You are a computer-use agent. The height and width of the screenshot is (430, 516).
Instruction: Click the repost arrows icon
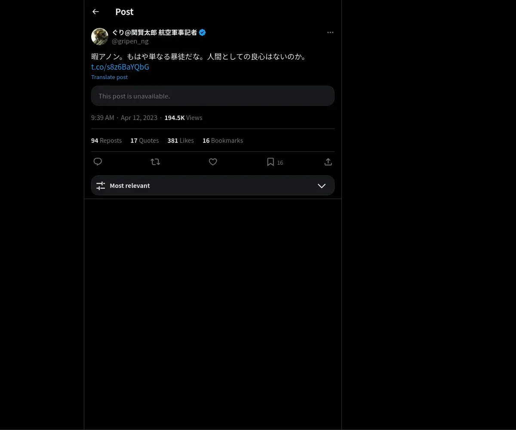(x=155, y=162)
